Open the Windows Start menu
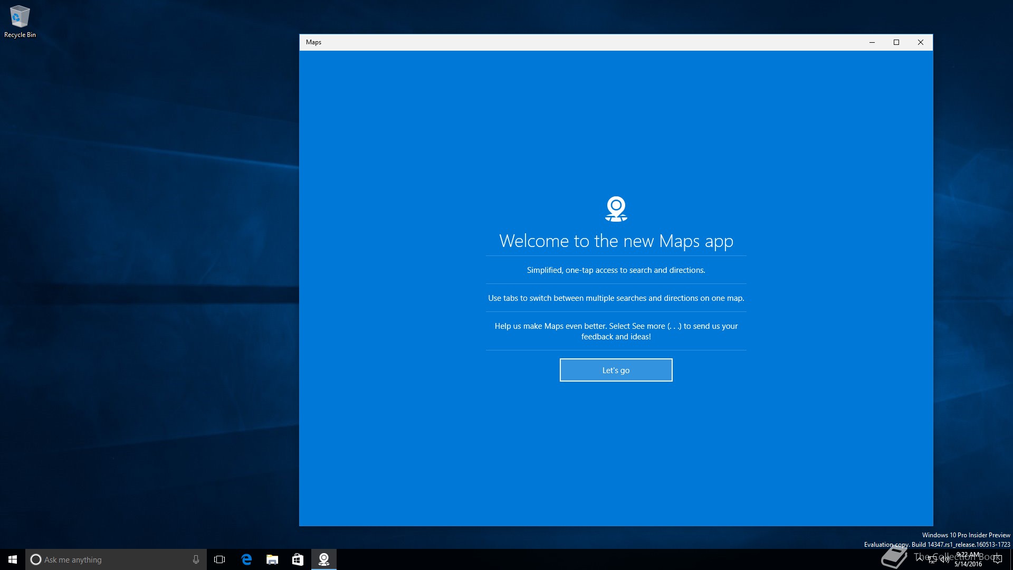 click(x=13, y=559)
